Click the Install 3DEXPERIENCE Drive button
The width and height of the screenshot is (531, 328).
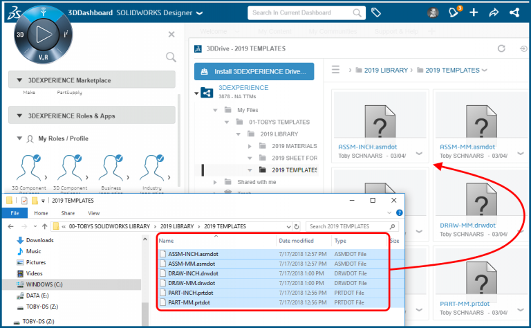(x=254, y=71)
